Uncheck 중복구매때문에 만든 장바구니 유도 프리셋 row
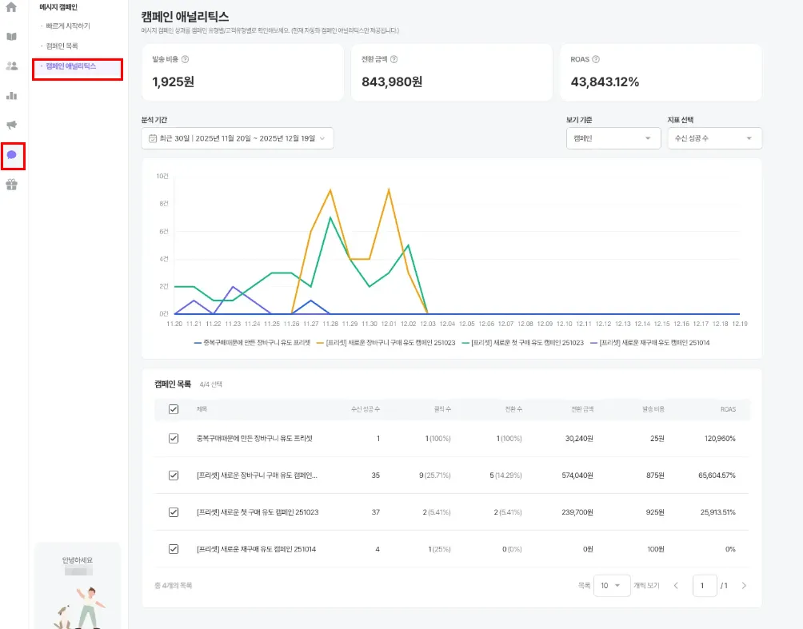This screenshot has height=629, width=803. click(x=174, y=439)
